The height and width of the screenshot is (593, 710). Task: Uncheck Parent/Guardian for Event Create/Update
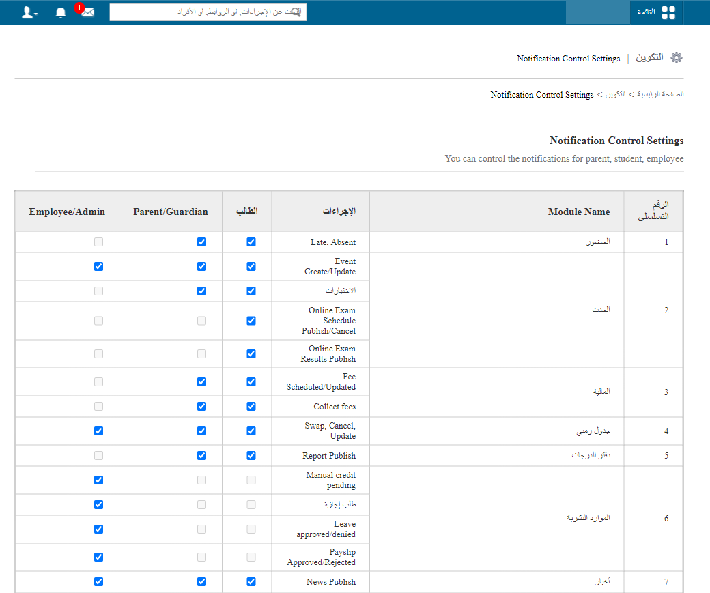201,266
